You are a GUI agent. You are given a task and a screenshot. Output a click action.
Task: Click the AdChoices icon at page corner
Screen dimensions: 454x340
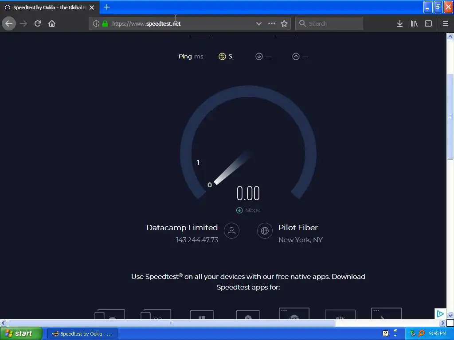(x=440, y=313)
